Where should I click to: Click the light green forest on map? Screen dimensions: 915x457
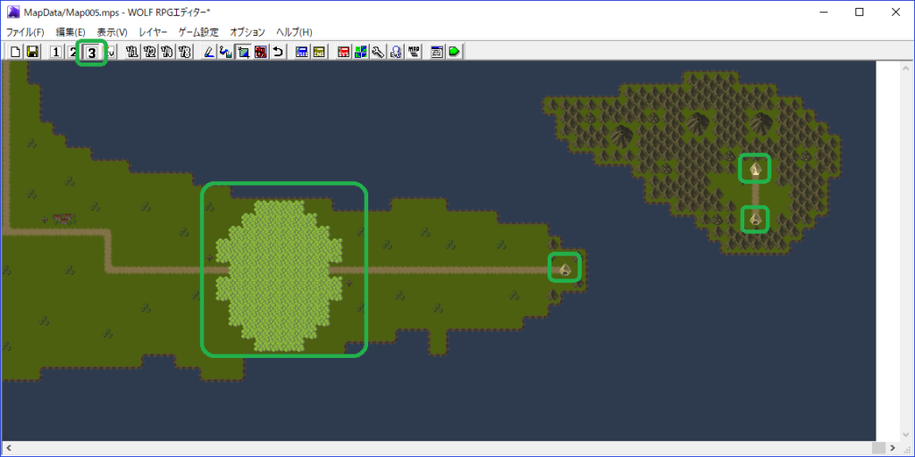(283, 270)
